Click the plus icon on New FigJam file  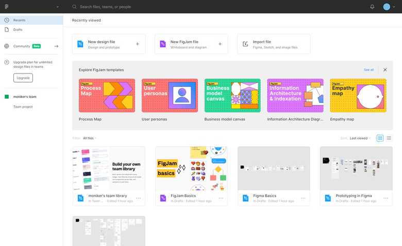pos(220,44)
